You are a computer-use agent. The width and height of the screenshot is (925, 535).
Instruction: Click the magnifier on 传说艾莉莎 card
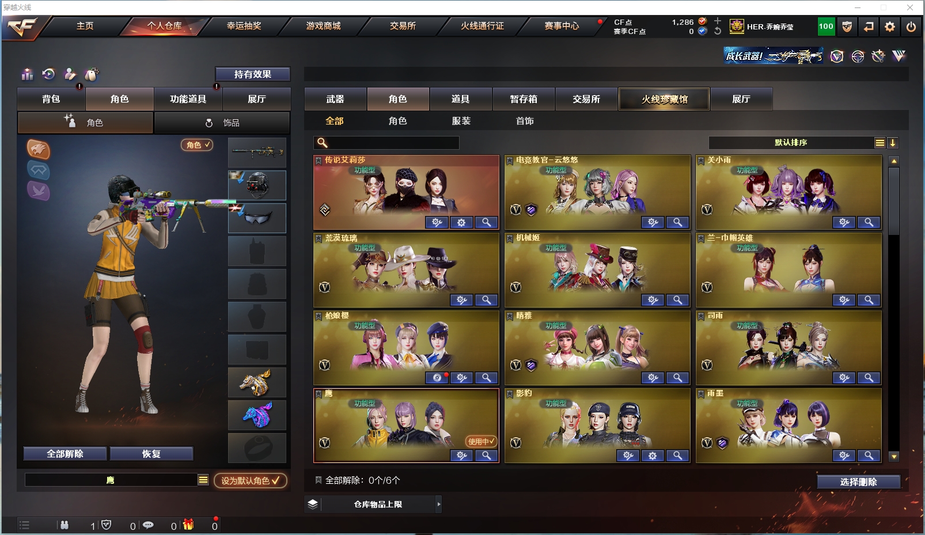[x=486, y=222]
